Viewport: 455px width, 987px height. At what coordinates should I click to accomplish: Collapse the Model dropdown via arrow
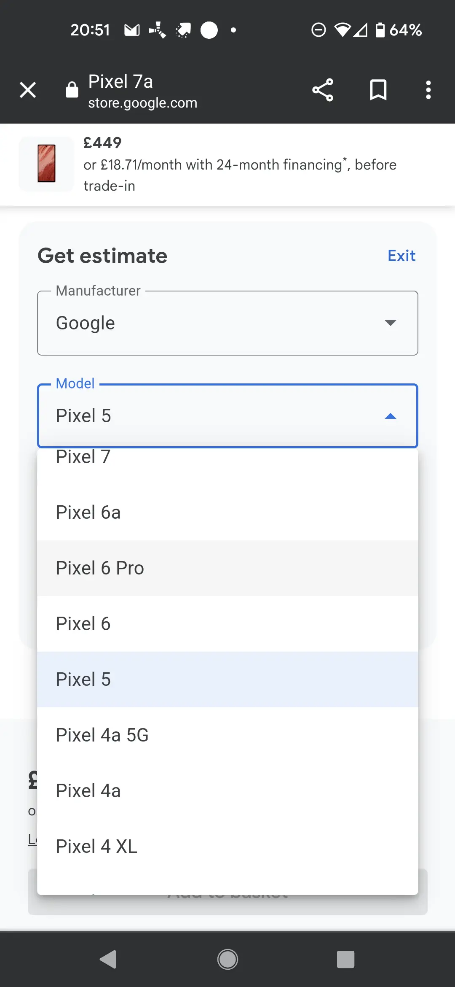(391, 416)
